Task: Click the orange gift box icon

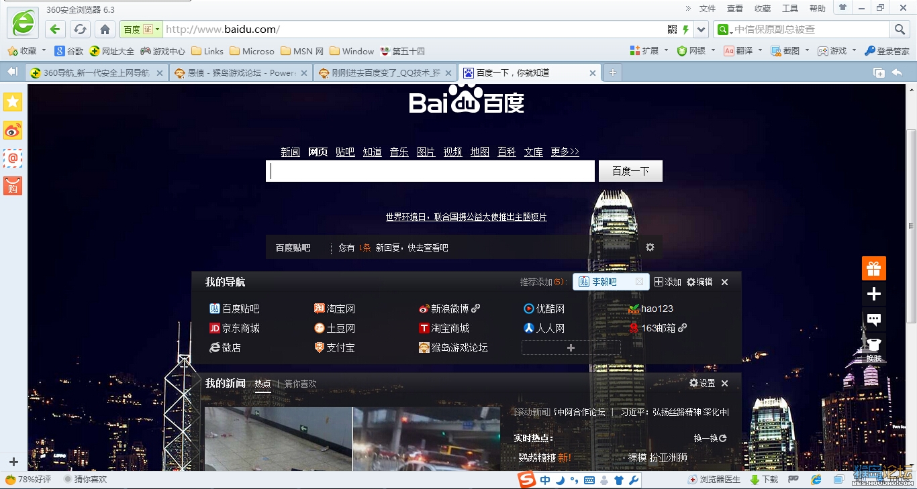Action: [x=874, y=268]
